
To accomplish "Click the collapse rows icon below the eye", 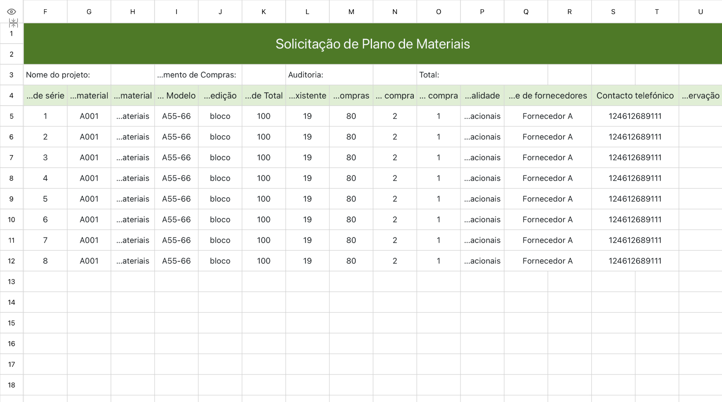I will tap(14, 23).
